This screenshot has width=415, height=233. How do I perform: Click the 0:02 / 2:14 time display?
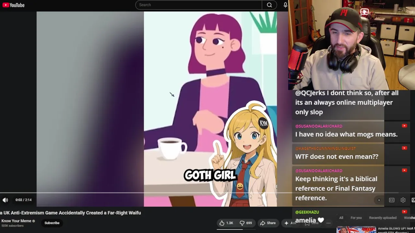click(23, 200)
